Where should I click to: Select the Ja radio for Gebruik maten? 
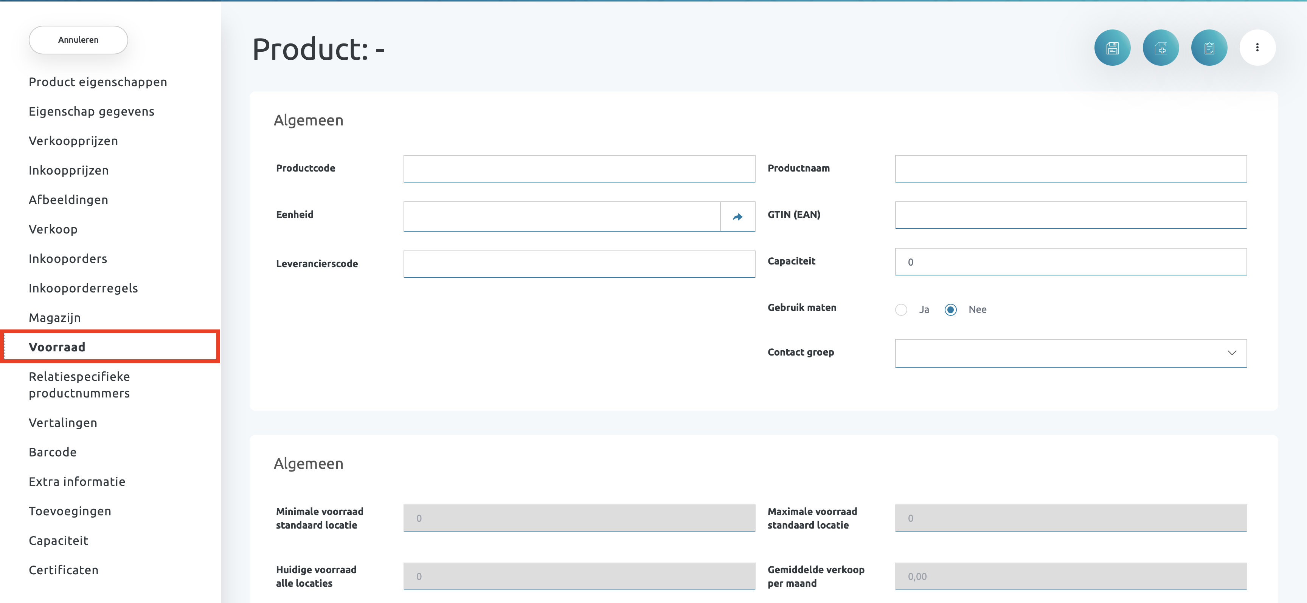901,309
